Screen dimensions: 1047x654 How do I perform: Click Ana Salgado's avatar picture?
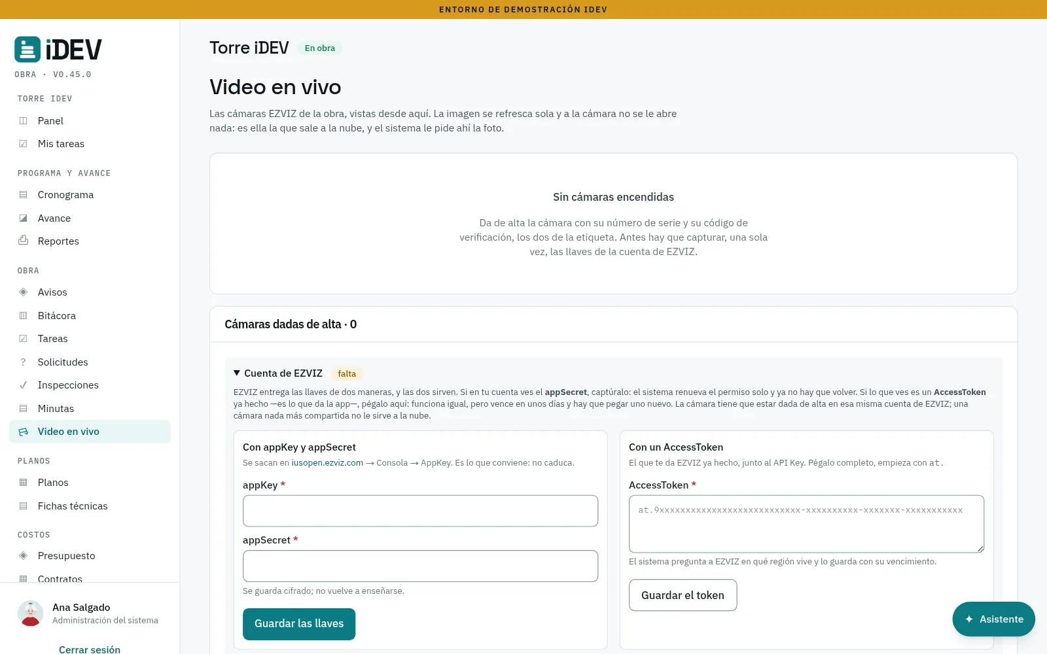(31, 613)
